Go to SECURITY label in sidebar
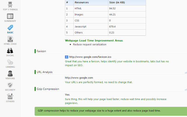The width and height of the screenshot is (187, 117). coord(10,90)
